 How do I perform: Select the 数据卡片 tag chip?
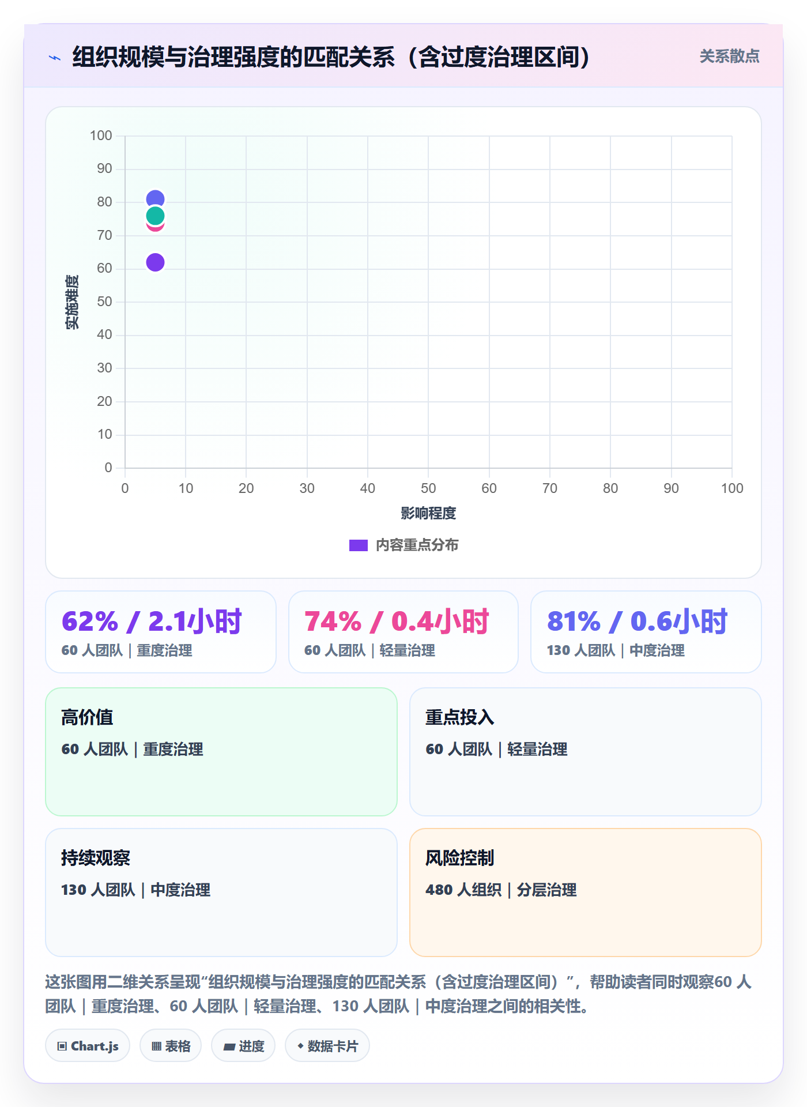click(327, 1046)
